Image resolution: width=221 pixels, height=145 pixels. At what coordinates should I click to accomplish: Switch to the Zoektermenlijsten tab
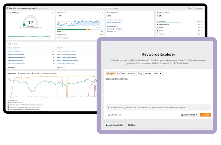click(x=115, y=125)
